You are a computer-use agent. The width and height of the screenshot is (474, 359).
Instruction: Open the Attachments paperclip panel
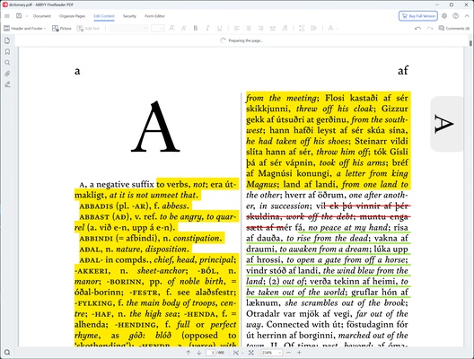[x=7, y=74]
